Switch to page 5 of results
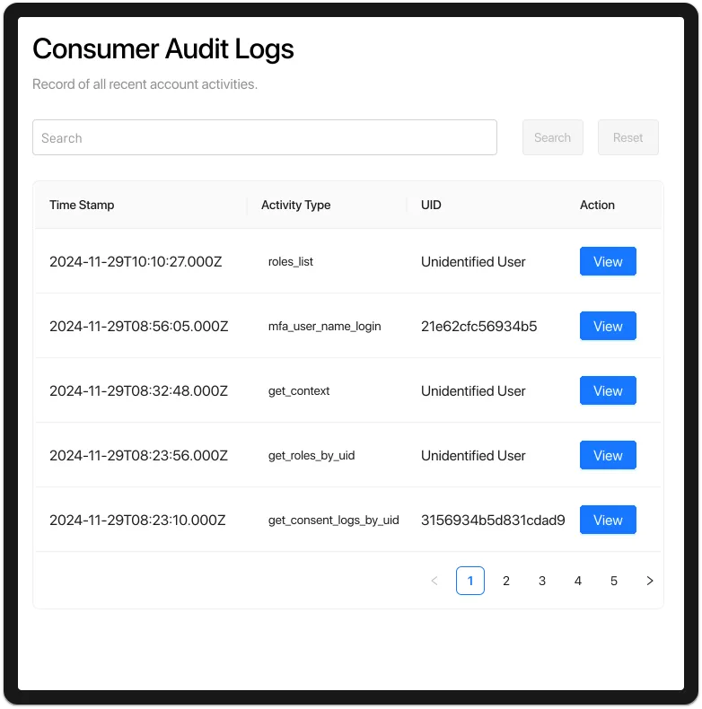The width and height of the screenshot is (702, 709). click(x=614, y=581)
